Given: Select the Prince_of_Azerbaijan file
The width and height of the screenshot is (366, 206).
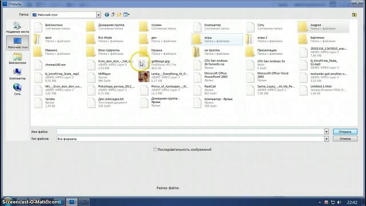Looking at the screenshot, I should pos(164,90).
